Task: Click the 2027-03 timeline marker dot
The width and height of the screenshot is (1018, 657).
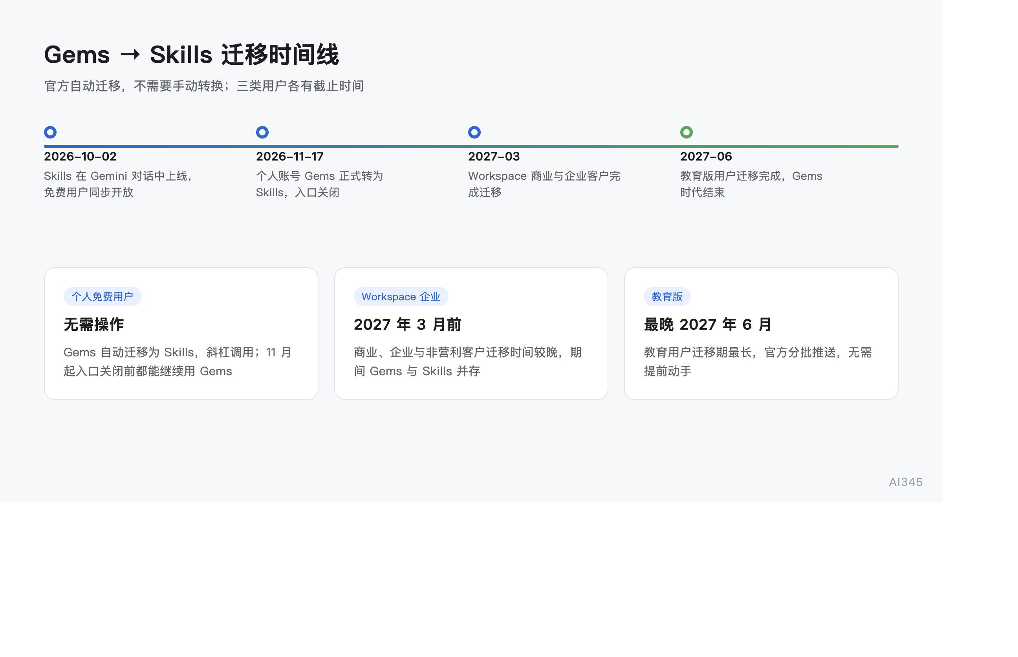Action: tap(474, 132)
